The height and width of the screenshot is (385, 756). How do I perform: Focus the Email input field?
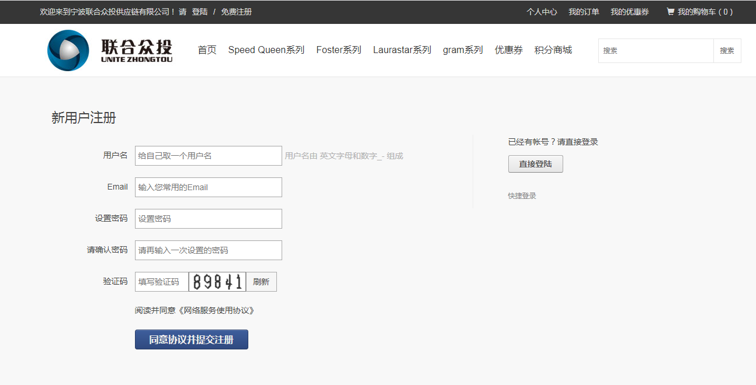[208, 187]
